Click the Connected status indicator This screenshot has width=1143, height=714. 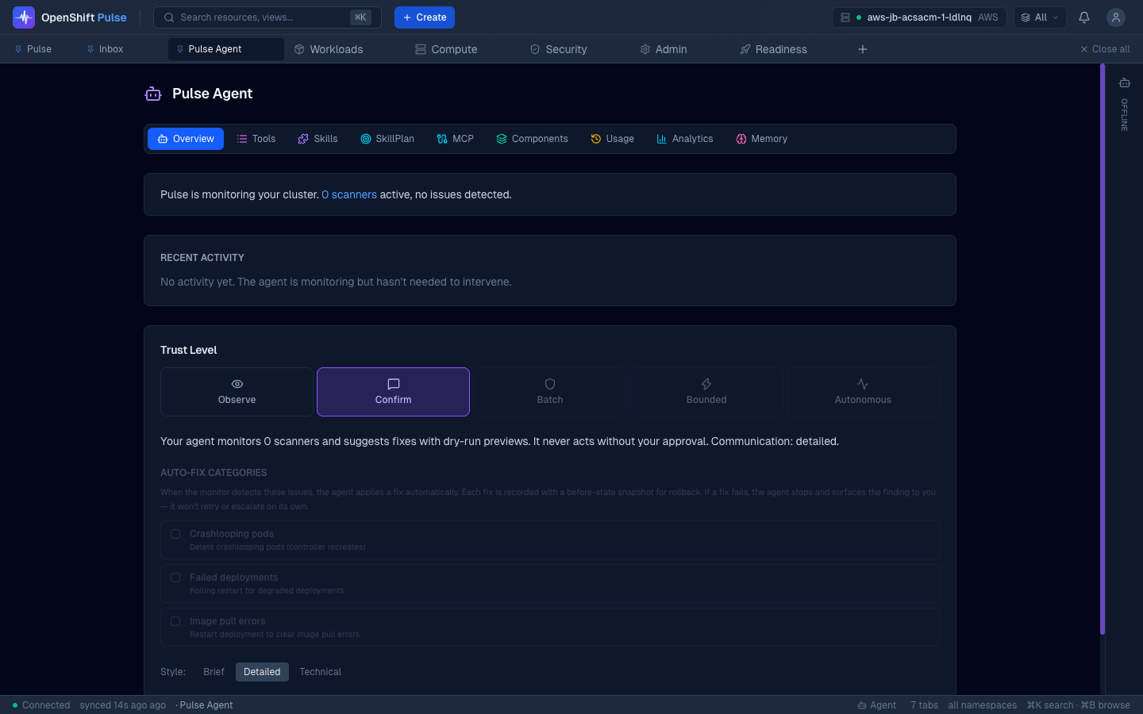tap(41, 705)
